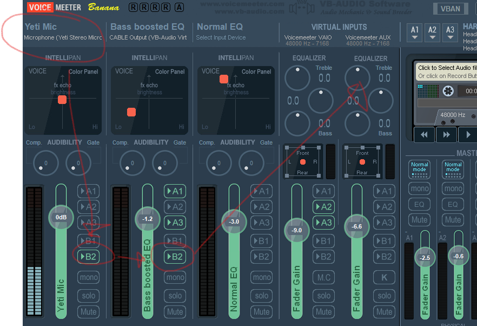Viewport: 477px width, 326px height.
Task: Click the cassette tape level display
Action: click(x=428, y=91)
